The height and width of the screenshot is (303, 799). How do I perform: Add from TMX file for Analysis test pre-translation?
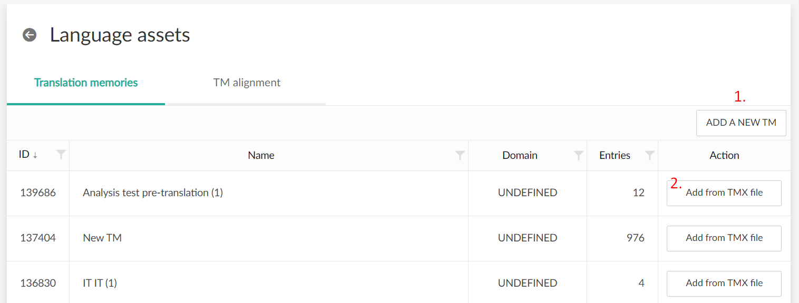point(724,193)
